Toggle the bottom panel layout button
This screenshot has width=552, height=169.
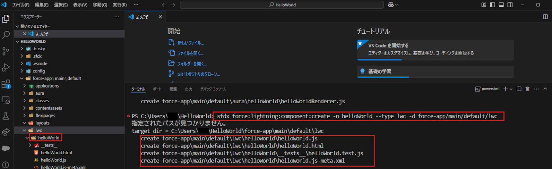click(x=501, y=5)
